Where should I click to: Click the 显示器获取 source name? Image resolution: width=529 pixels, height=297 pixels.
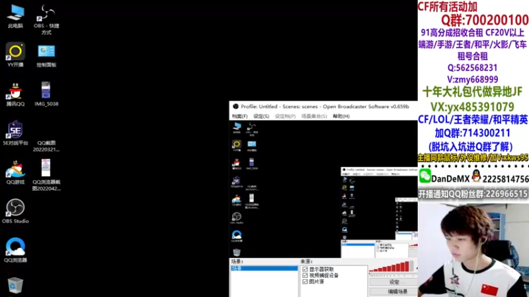321,269
